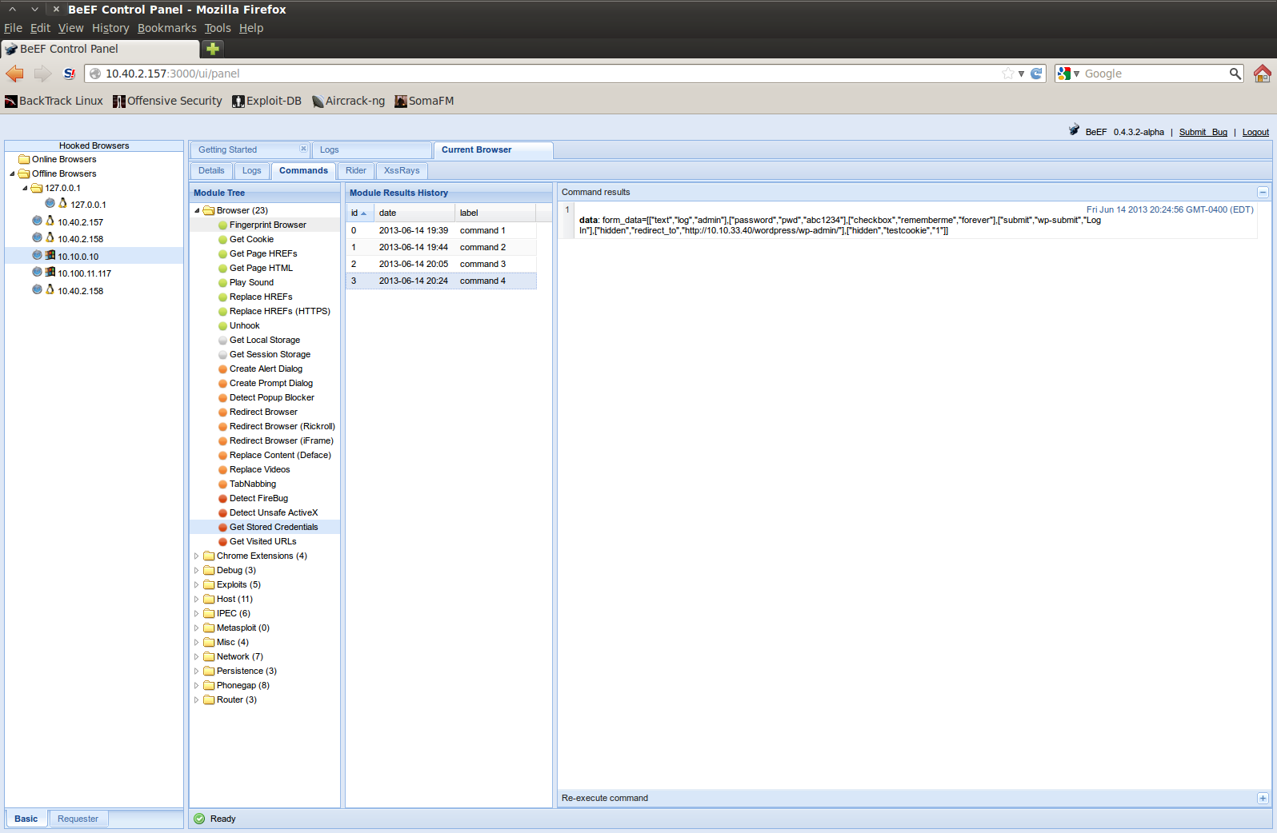Sort by the id column header
1277x833 pixels.
(x=358, y=213)
